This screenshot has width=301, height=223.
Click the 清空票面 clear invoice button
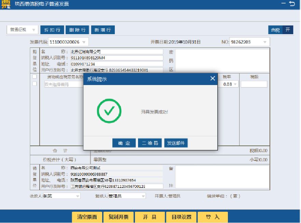click(x=87, y=217)
